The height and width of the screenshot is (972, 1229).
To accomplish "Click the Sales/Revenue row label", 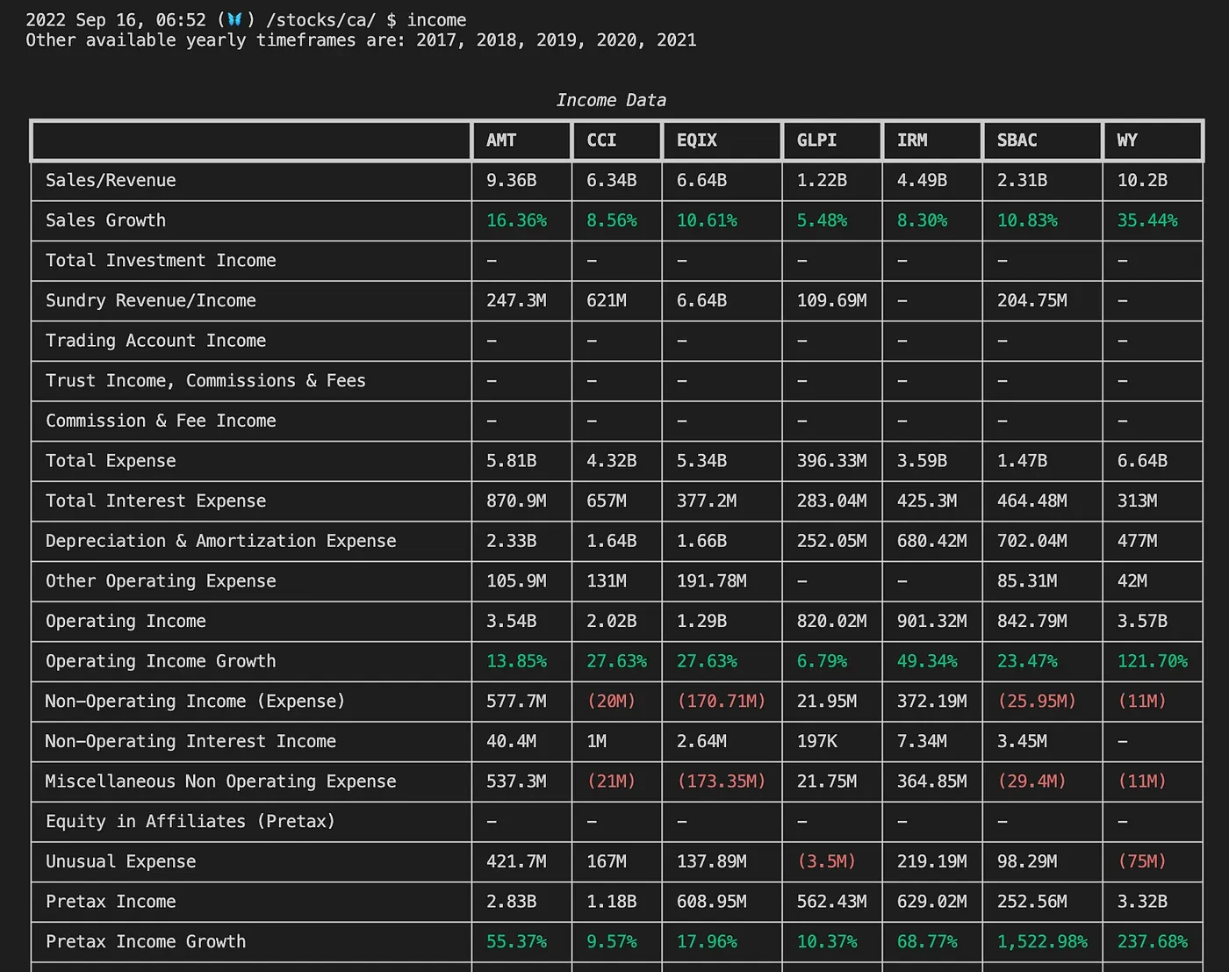I will tap(111, 180).
